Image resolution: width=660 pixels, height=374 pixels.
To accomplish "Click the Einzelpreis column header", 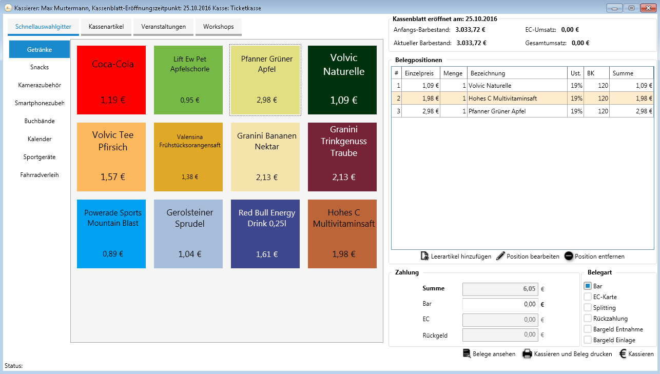I will [x=421, y=73].
